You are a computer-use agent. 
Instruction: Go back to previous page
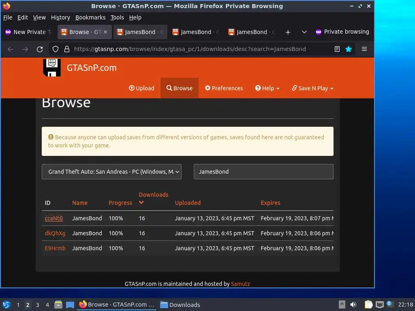11,49
